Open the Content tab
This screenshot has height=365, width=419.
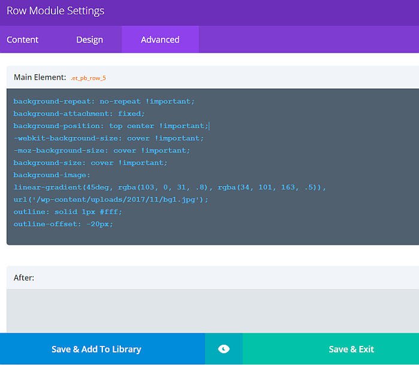pyautogui.click(x=23, y=39)
